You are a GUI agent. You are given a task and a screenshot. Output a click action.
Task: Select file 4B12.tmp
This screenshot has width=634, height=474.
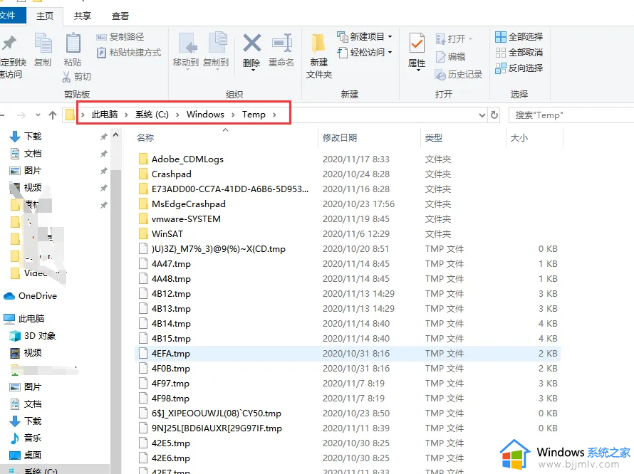click(x=171, y=294)
